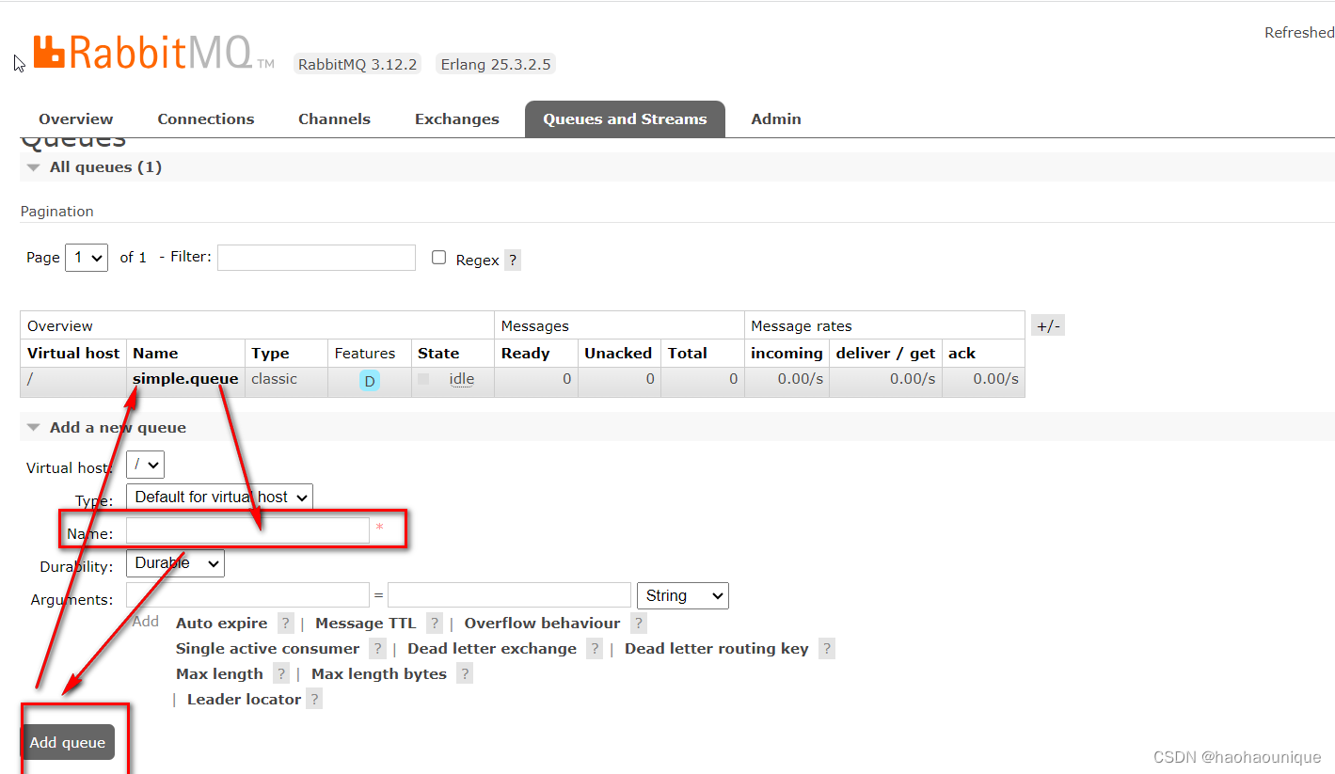The image size is (1335, 774).
Task: Click the Max length bytes help icon
Action: (464, 673)
